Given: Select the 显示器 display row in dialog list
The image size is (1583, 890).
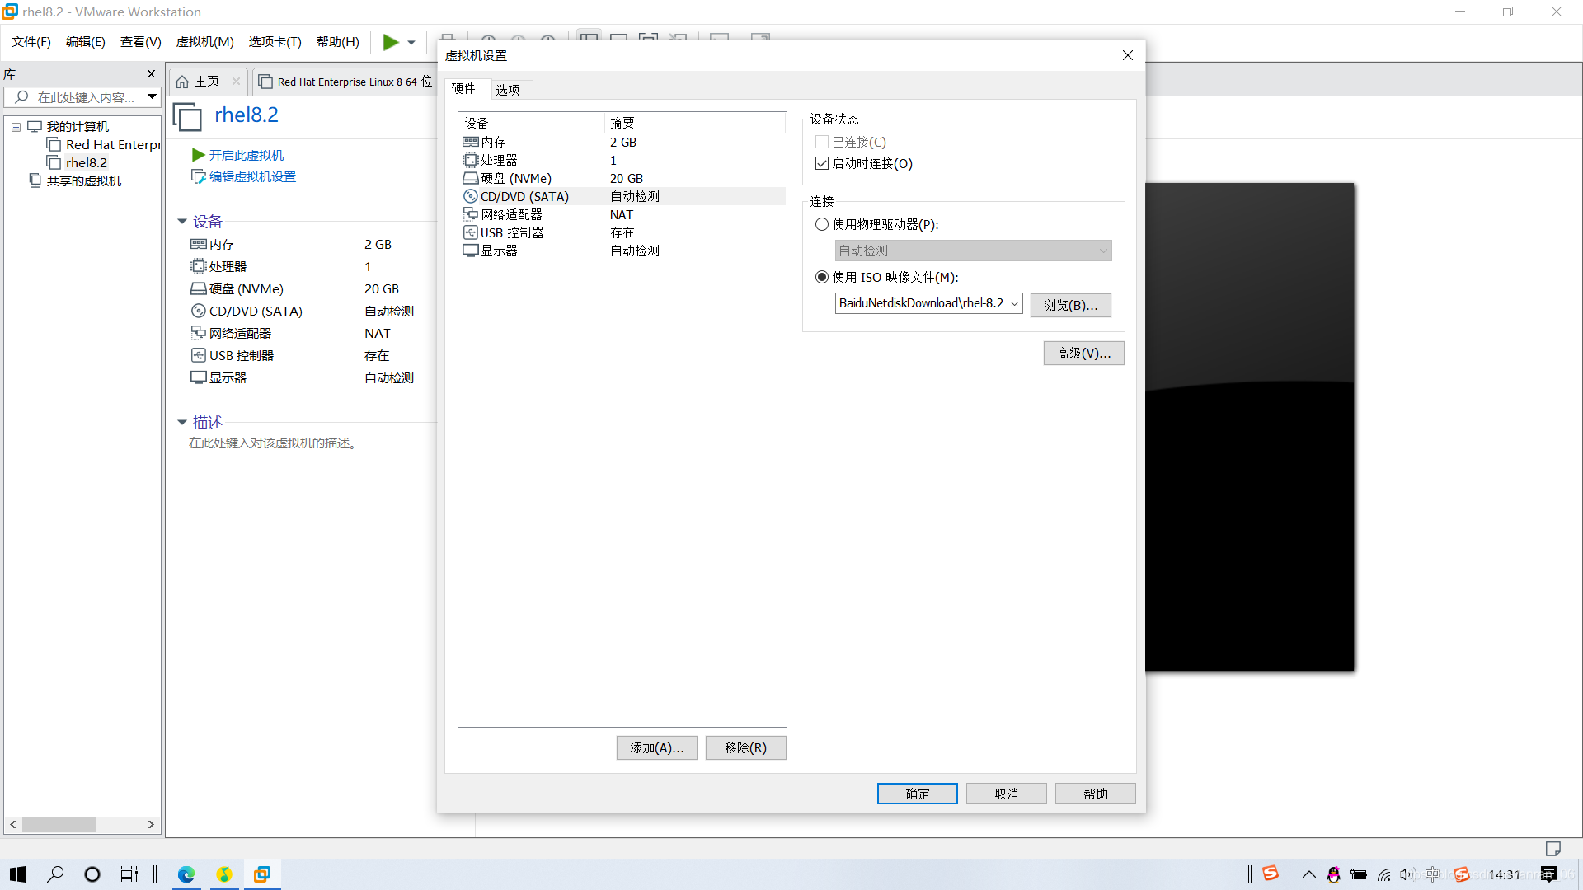Looking at the screenshot, I should 499,251.
